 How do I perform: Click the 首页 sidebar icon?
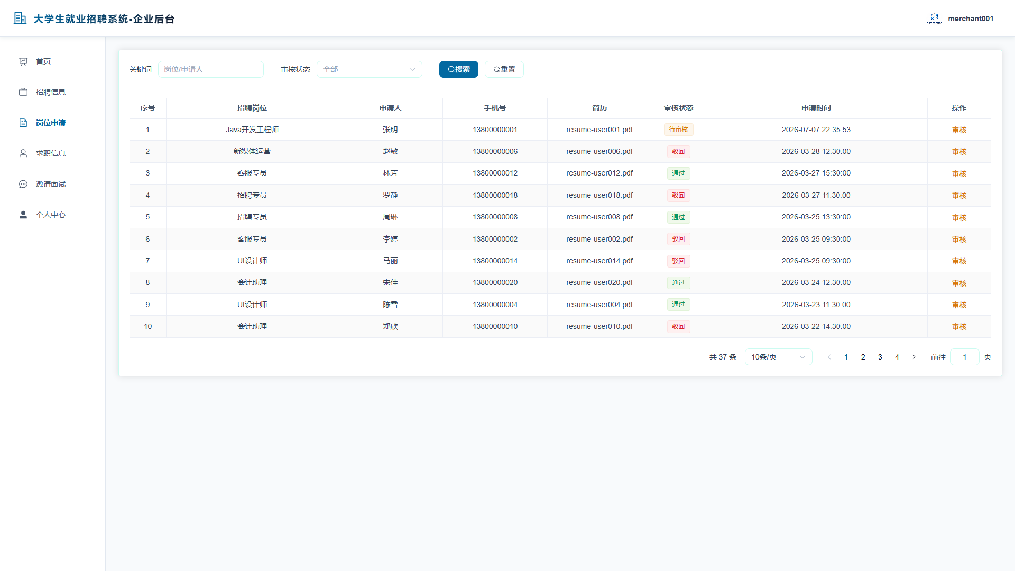click(23, 61)
